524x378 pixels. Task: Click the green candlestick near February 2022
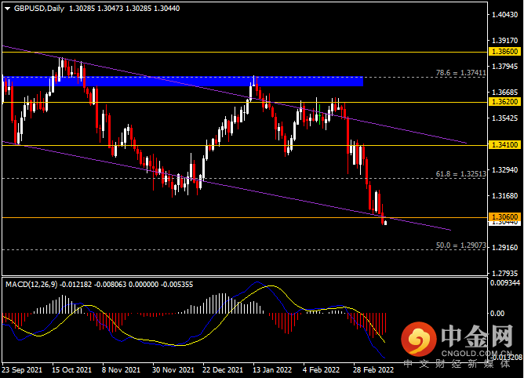tap(320, 114)
